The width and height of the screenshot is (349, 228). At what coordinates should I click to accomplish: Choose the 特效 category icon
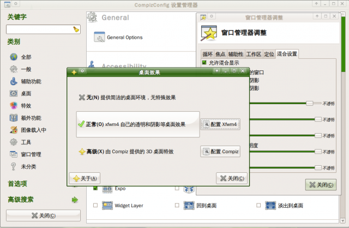point(14,105)
